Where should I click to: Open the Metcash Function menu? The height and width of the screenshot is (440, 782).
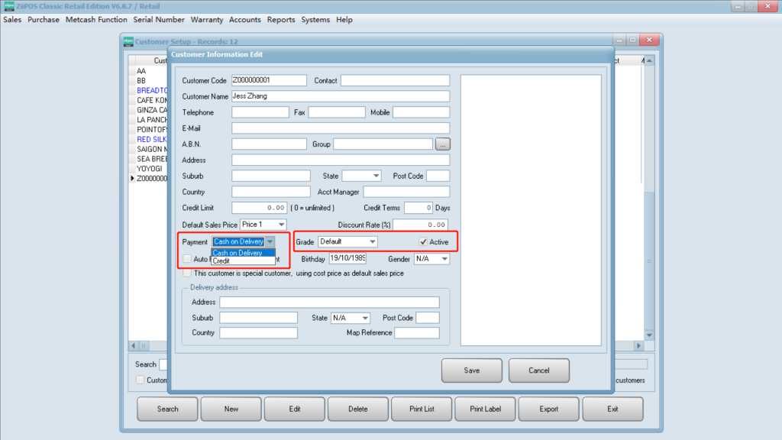click(x=96, y=20)
